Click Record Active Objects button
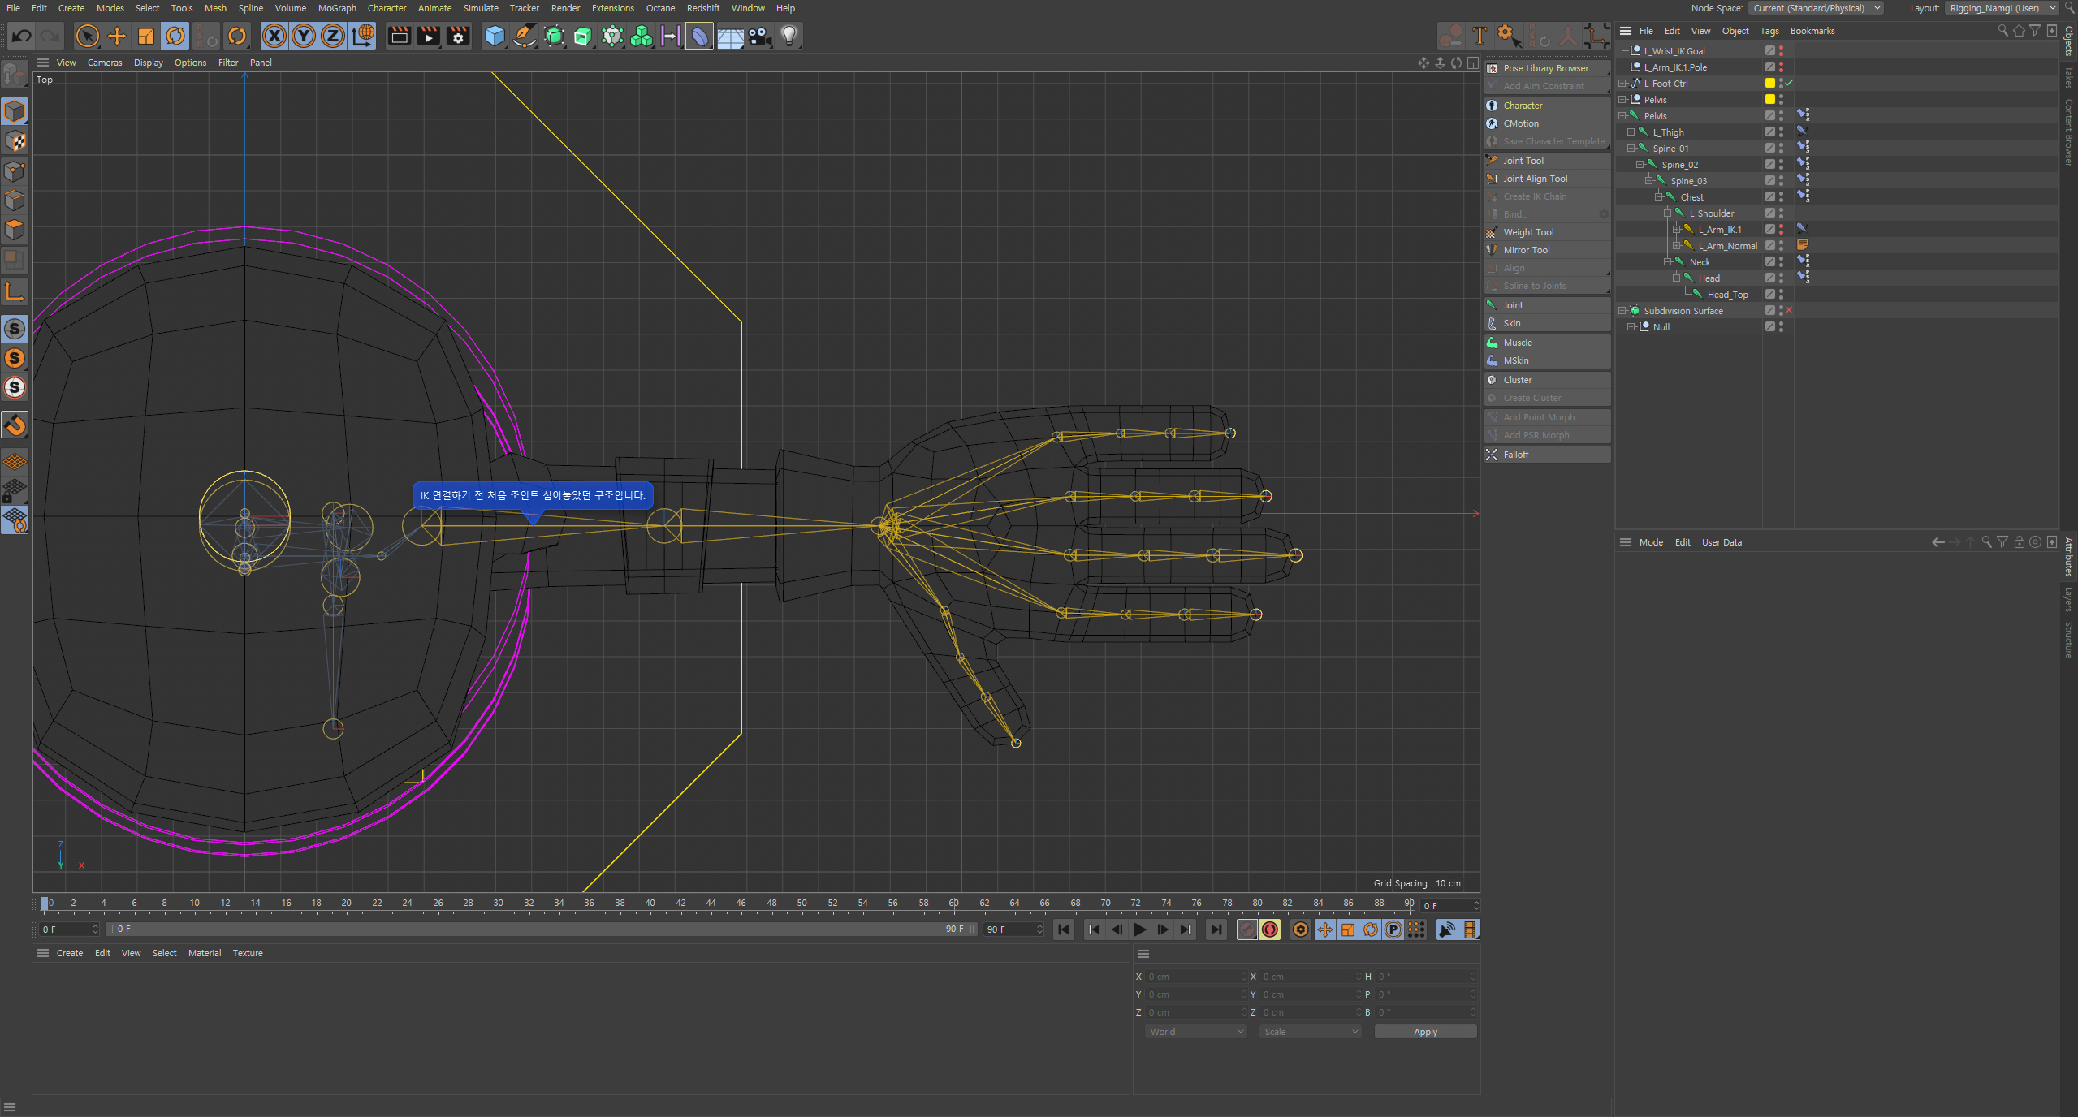 pos(1246,929)
